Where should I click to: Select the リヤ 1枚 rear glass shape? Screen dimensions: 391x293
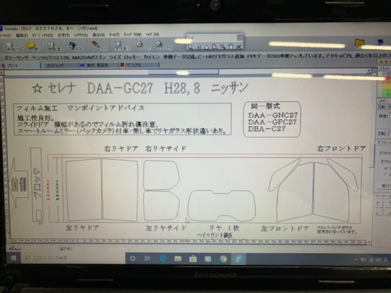222,206
